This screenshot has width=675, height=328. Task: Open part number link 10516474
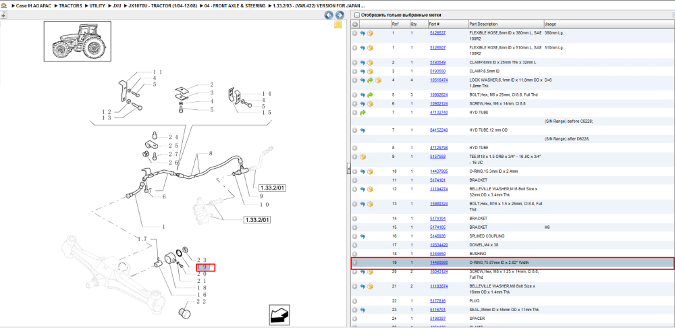tap(439, 80)
